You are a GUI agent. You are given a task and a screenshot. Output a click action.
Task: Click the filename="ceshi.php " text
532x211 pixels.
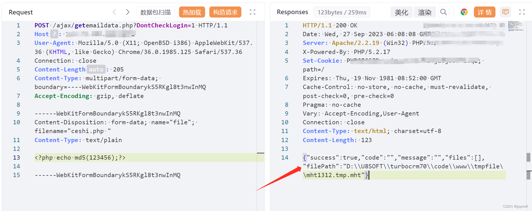coord(73,131)
